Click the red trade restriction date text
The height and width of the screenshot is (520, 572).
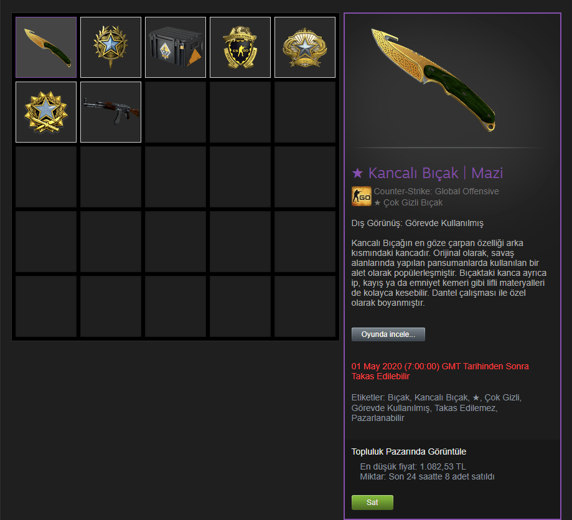click(440, 371)
